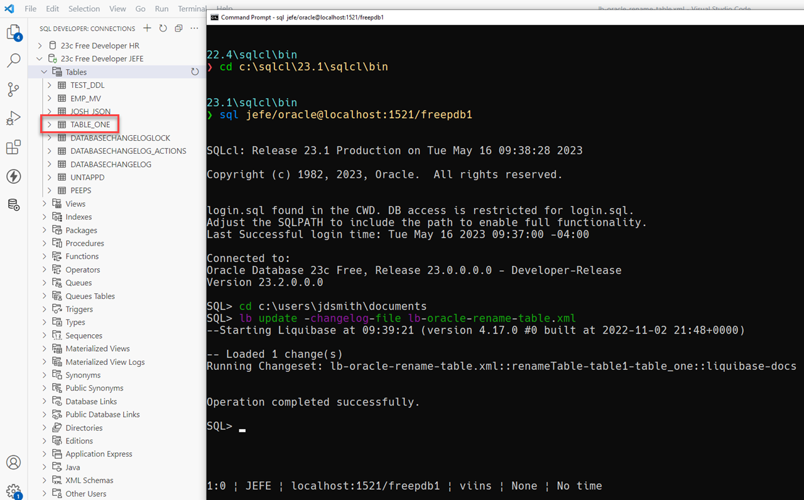The image size is (804, 500).
Task: Open the connections panel more actions menu
Action: click(194, 28)
